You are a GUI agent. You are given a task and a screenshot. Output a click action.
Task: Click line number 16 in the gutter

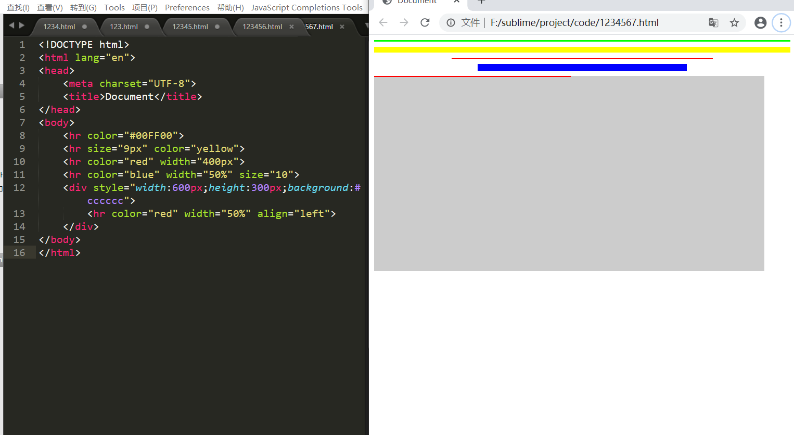[x=19, y=253]
